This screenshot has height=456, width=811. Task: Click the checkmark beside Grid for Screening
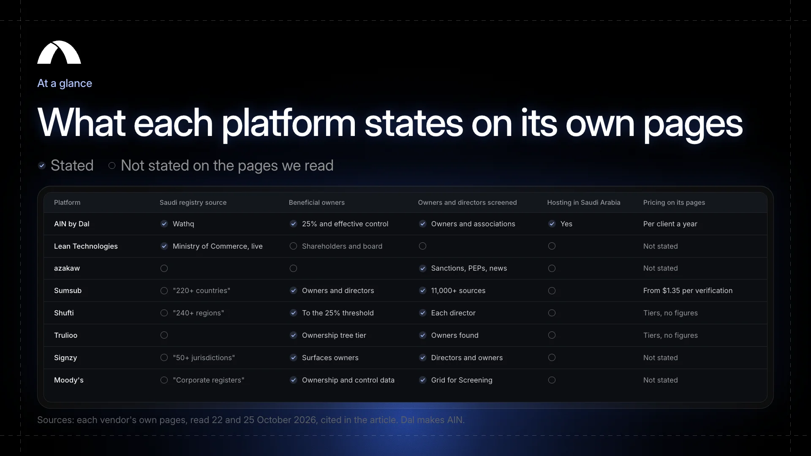(423, 380)
